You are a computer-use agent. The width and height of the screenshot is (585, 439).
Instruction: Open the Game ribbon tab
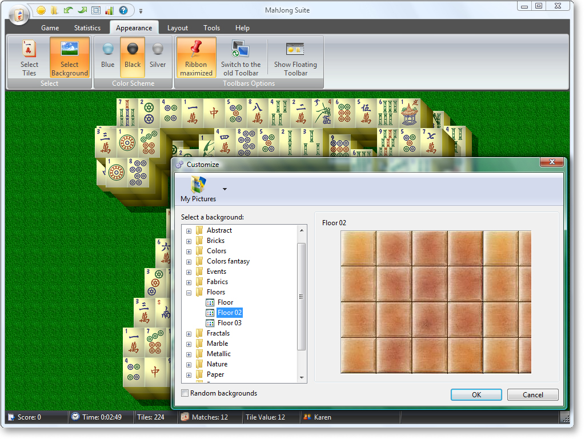point(50,28)
